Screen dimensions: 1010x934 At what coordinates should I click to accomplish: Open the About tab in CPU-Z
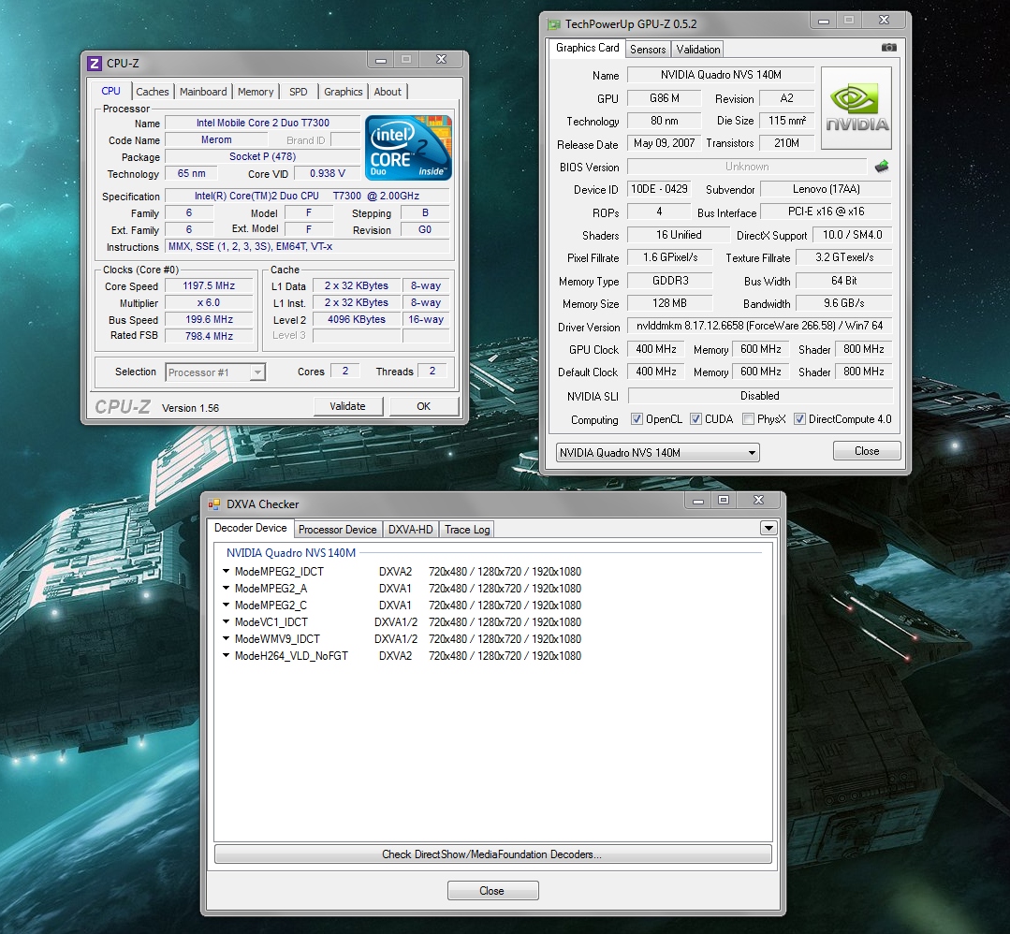click(x=388, y=92)
